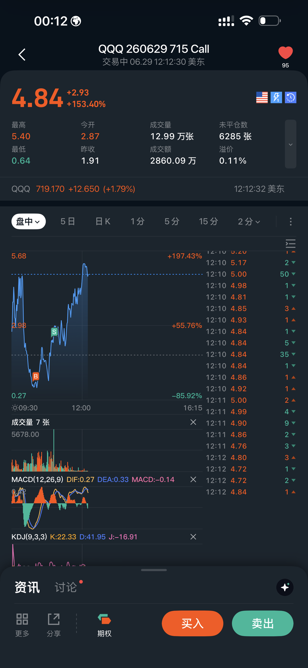Select the 12:12 4.80 trade row

click(251, 457)
